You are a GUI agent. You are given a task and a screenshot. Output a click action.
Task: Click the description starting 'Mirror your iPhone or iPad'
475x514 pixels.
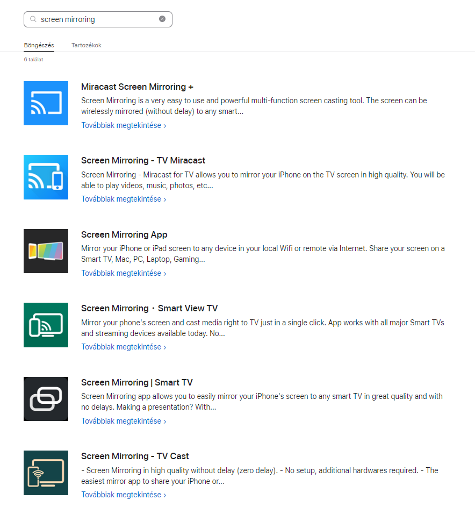point(263,254)
